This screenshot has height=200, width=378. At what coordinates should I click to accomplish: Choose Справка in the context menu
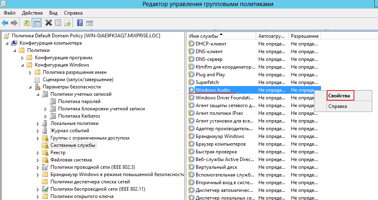pos(337,106)
